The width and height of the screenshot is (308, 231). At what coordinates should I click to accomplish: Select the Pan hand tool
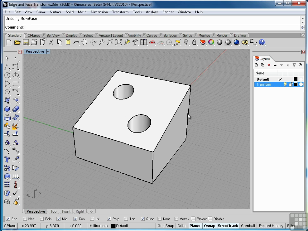point(85,42)
